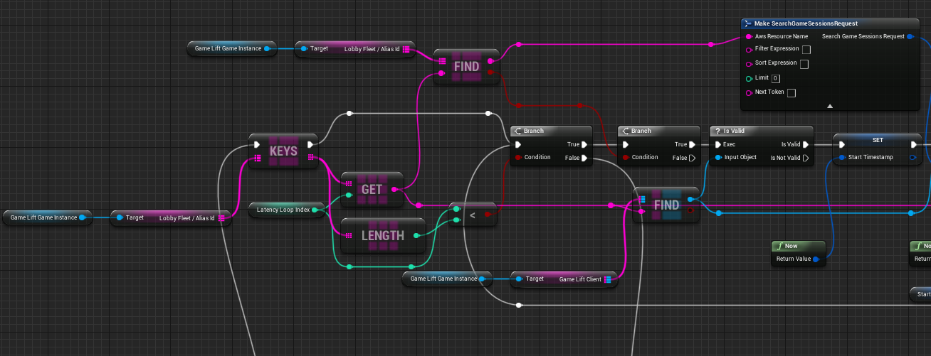Select the Game Lift Client target node
This screenshot has width=931, height=356.
coord(564,279)
